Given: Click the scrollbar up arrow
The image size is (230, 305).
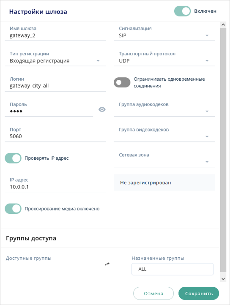Looking at the screenshot, I should coord(223,25).
